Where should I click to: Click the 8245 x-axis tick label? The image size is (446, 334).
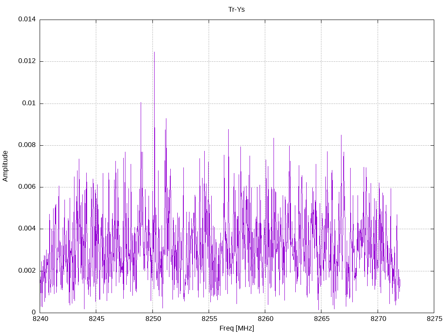pyautogui.click(x=96, y=319)
